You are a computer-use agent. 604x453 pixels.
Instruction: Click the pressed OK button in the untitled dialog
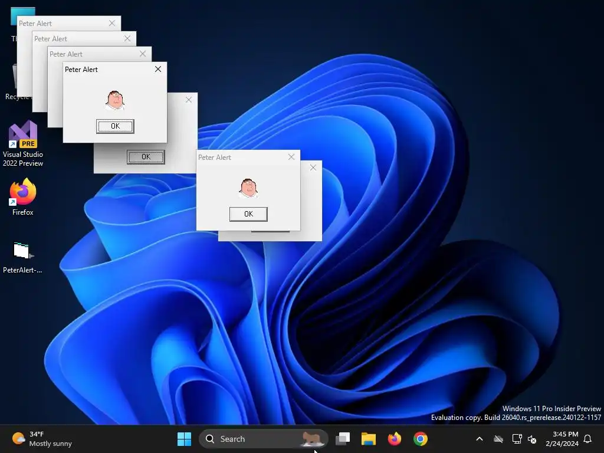[146, 157]
